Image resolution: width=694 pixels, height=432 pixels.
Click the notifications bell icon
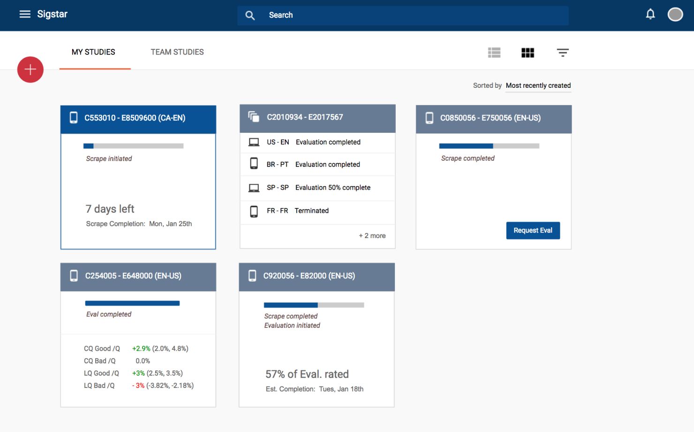click(x=650, y=15)
